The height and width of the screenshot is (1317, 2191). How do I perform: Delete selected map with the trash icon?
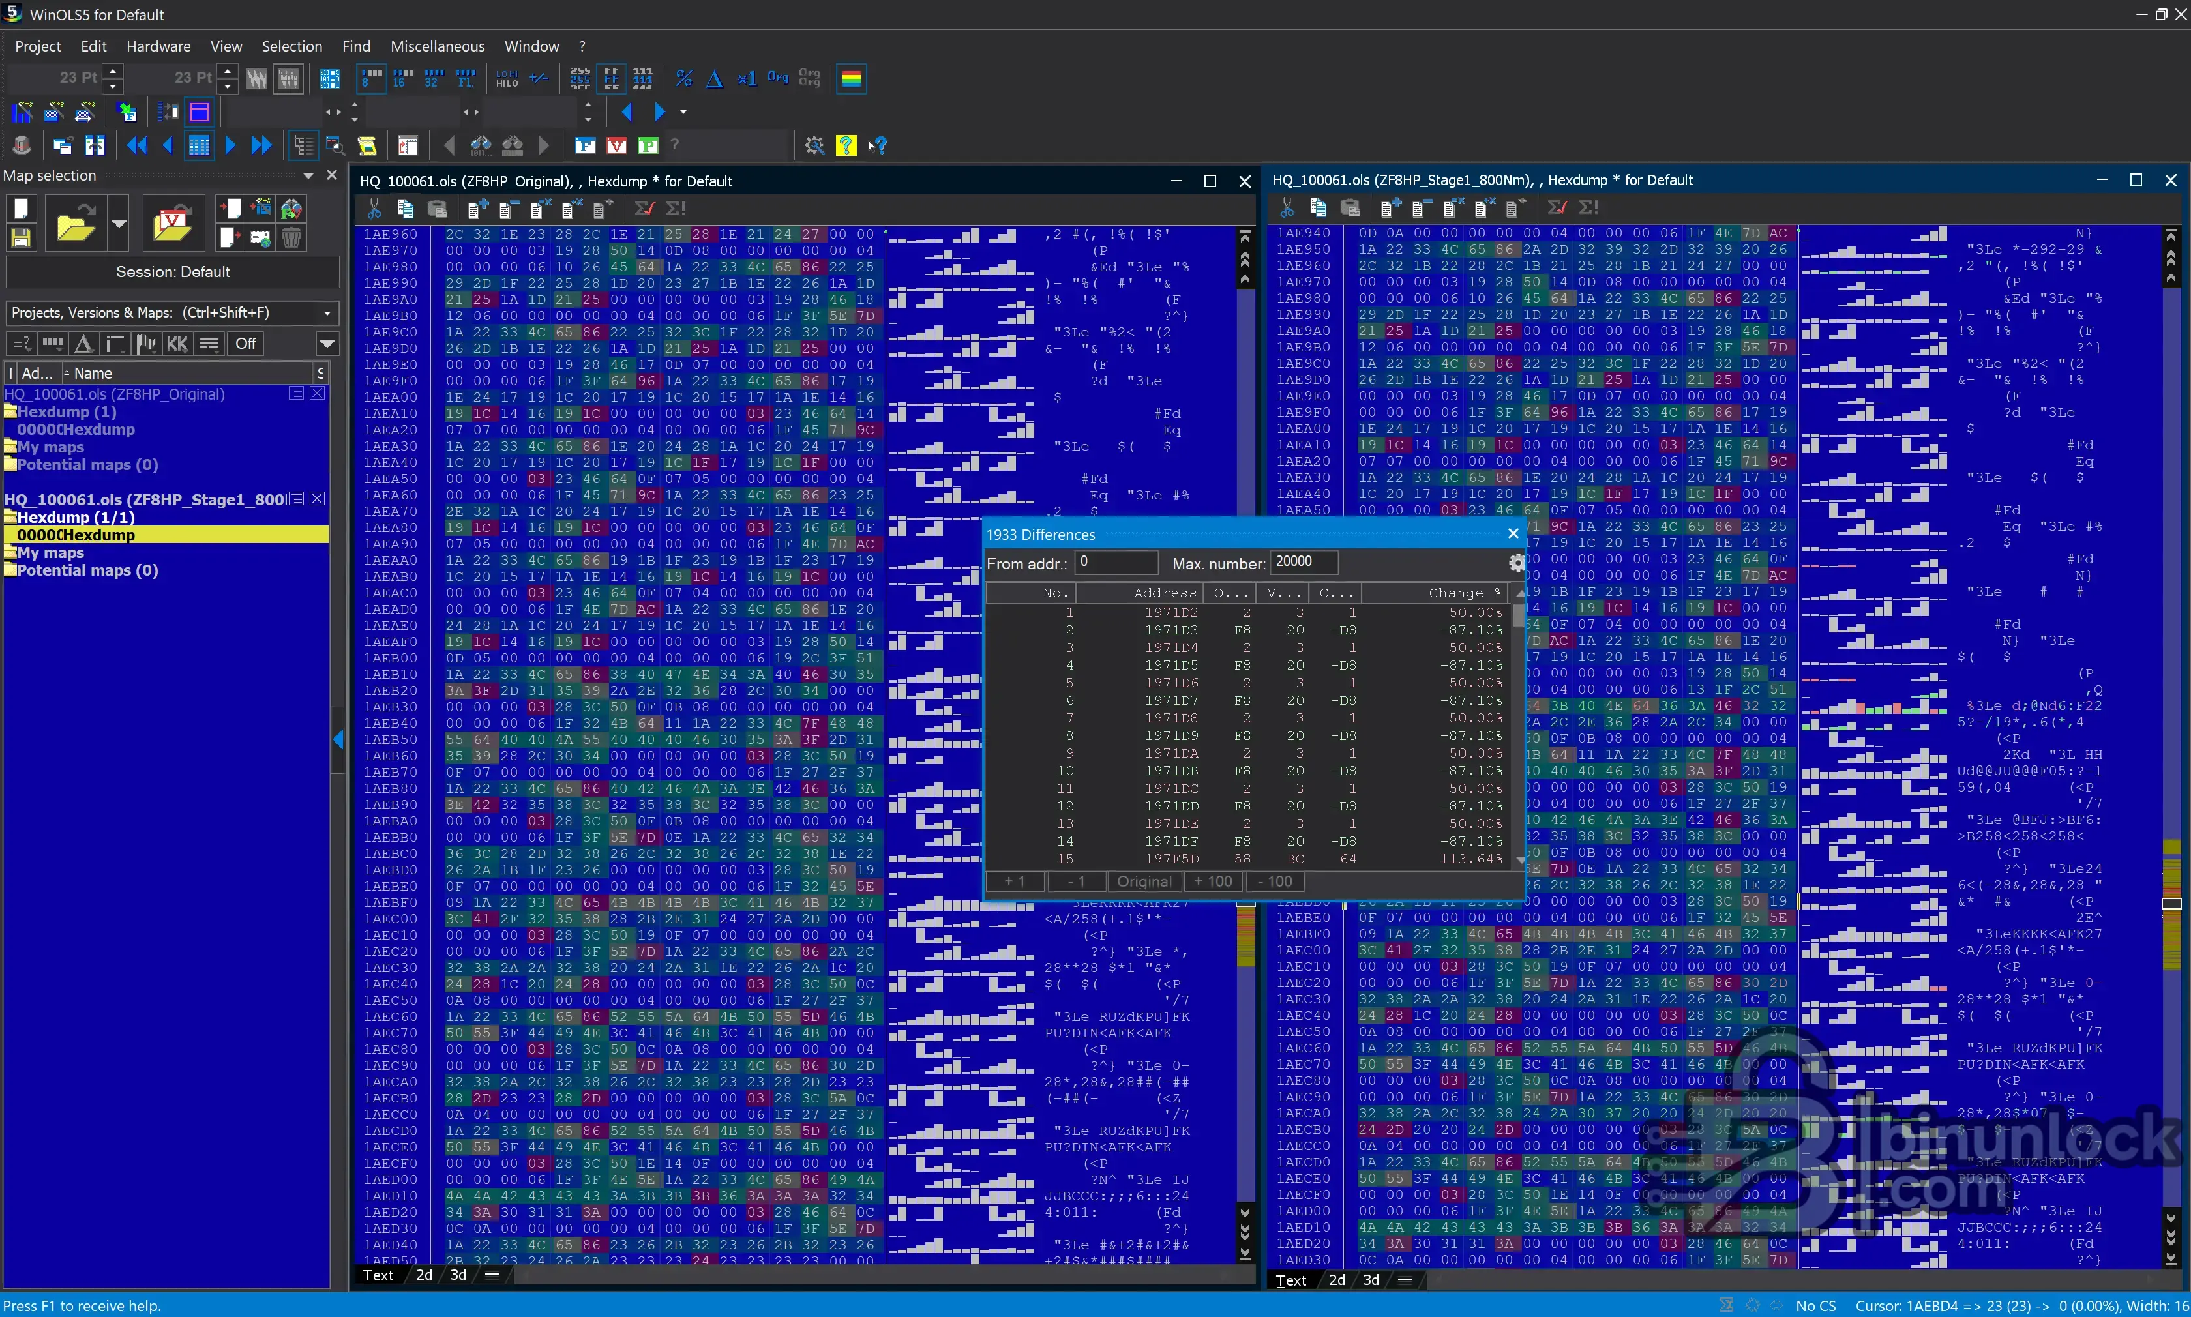point(291,237)
